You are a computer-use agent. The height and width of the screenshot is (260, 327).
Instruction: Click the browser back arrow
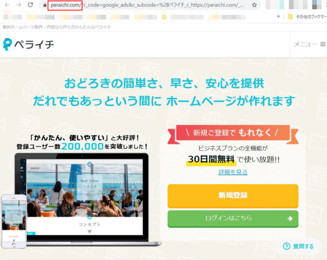(x=7, y=5)
